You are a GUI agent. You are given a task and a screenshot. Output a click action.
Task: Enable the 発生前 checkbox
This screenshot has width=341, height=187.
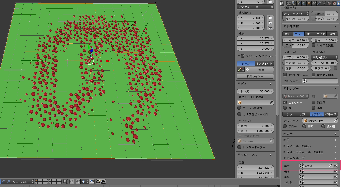coord(313,102)
